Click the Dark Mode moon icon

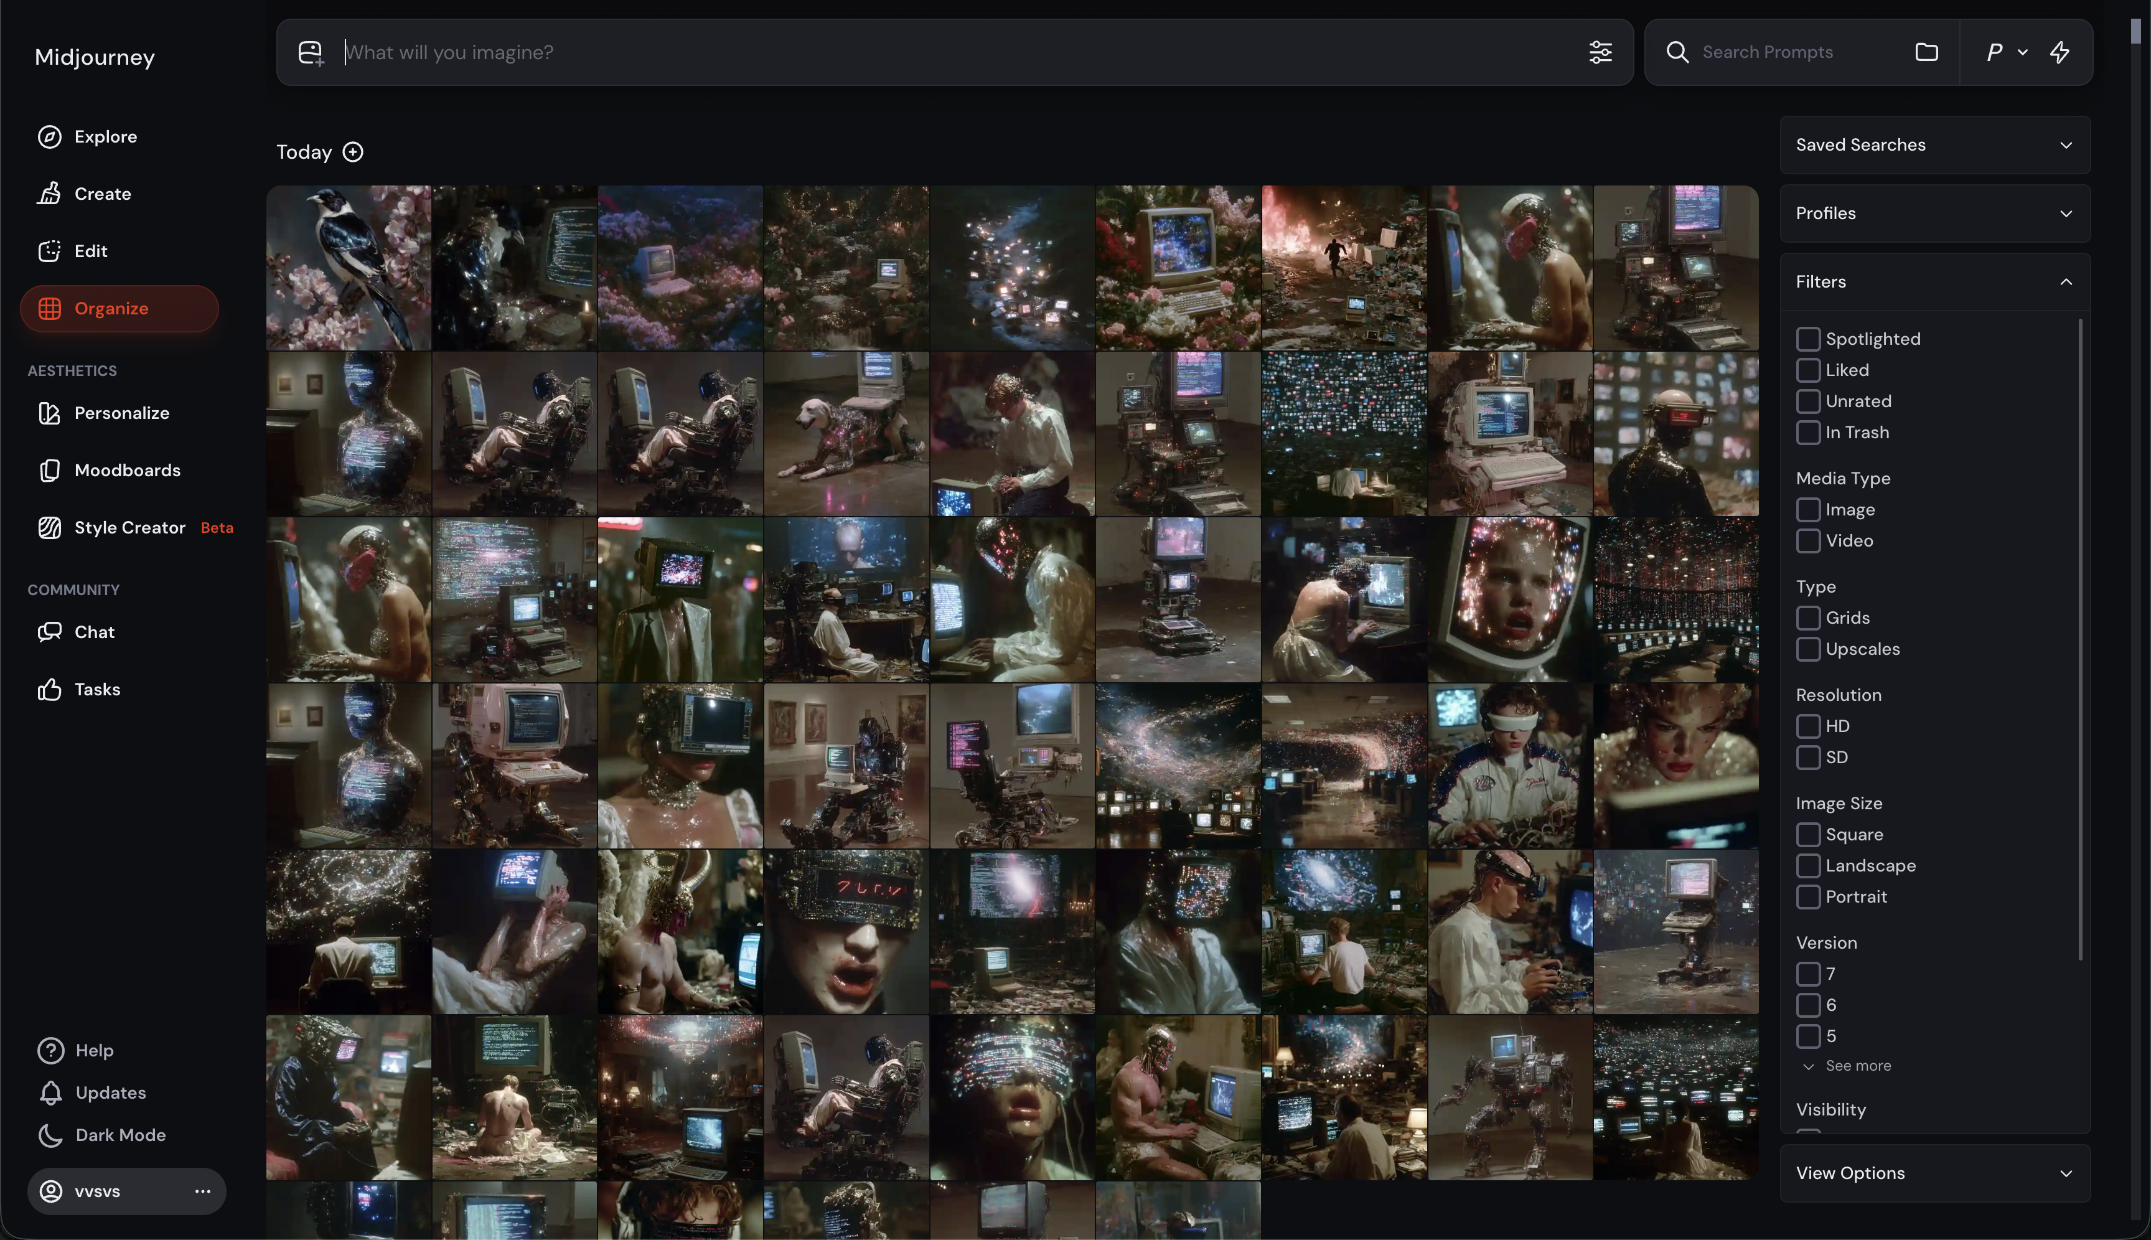pos(50,1135)
